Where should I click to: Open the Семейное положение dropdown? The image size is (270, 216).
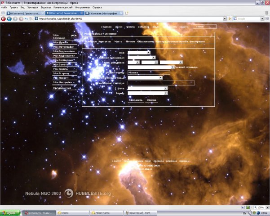click(142, 58)
